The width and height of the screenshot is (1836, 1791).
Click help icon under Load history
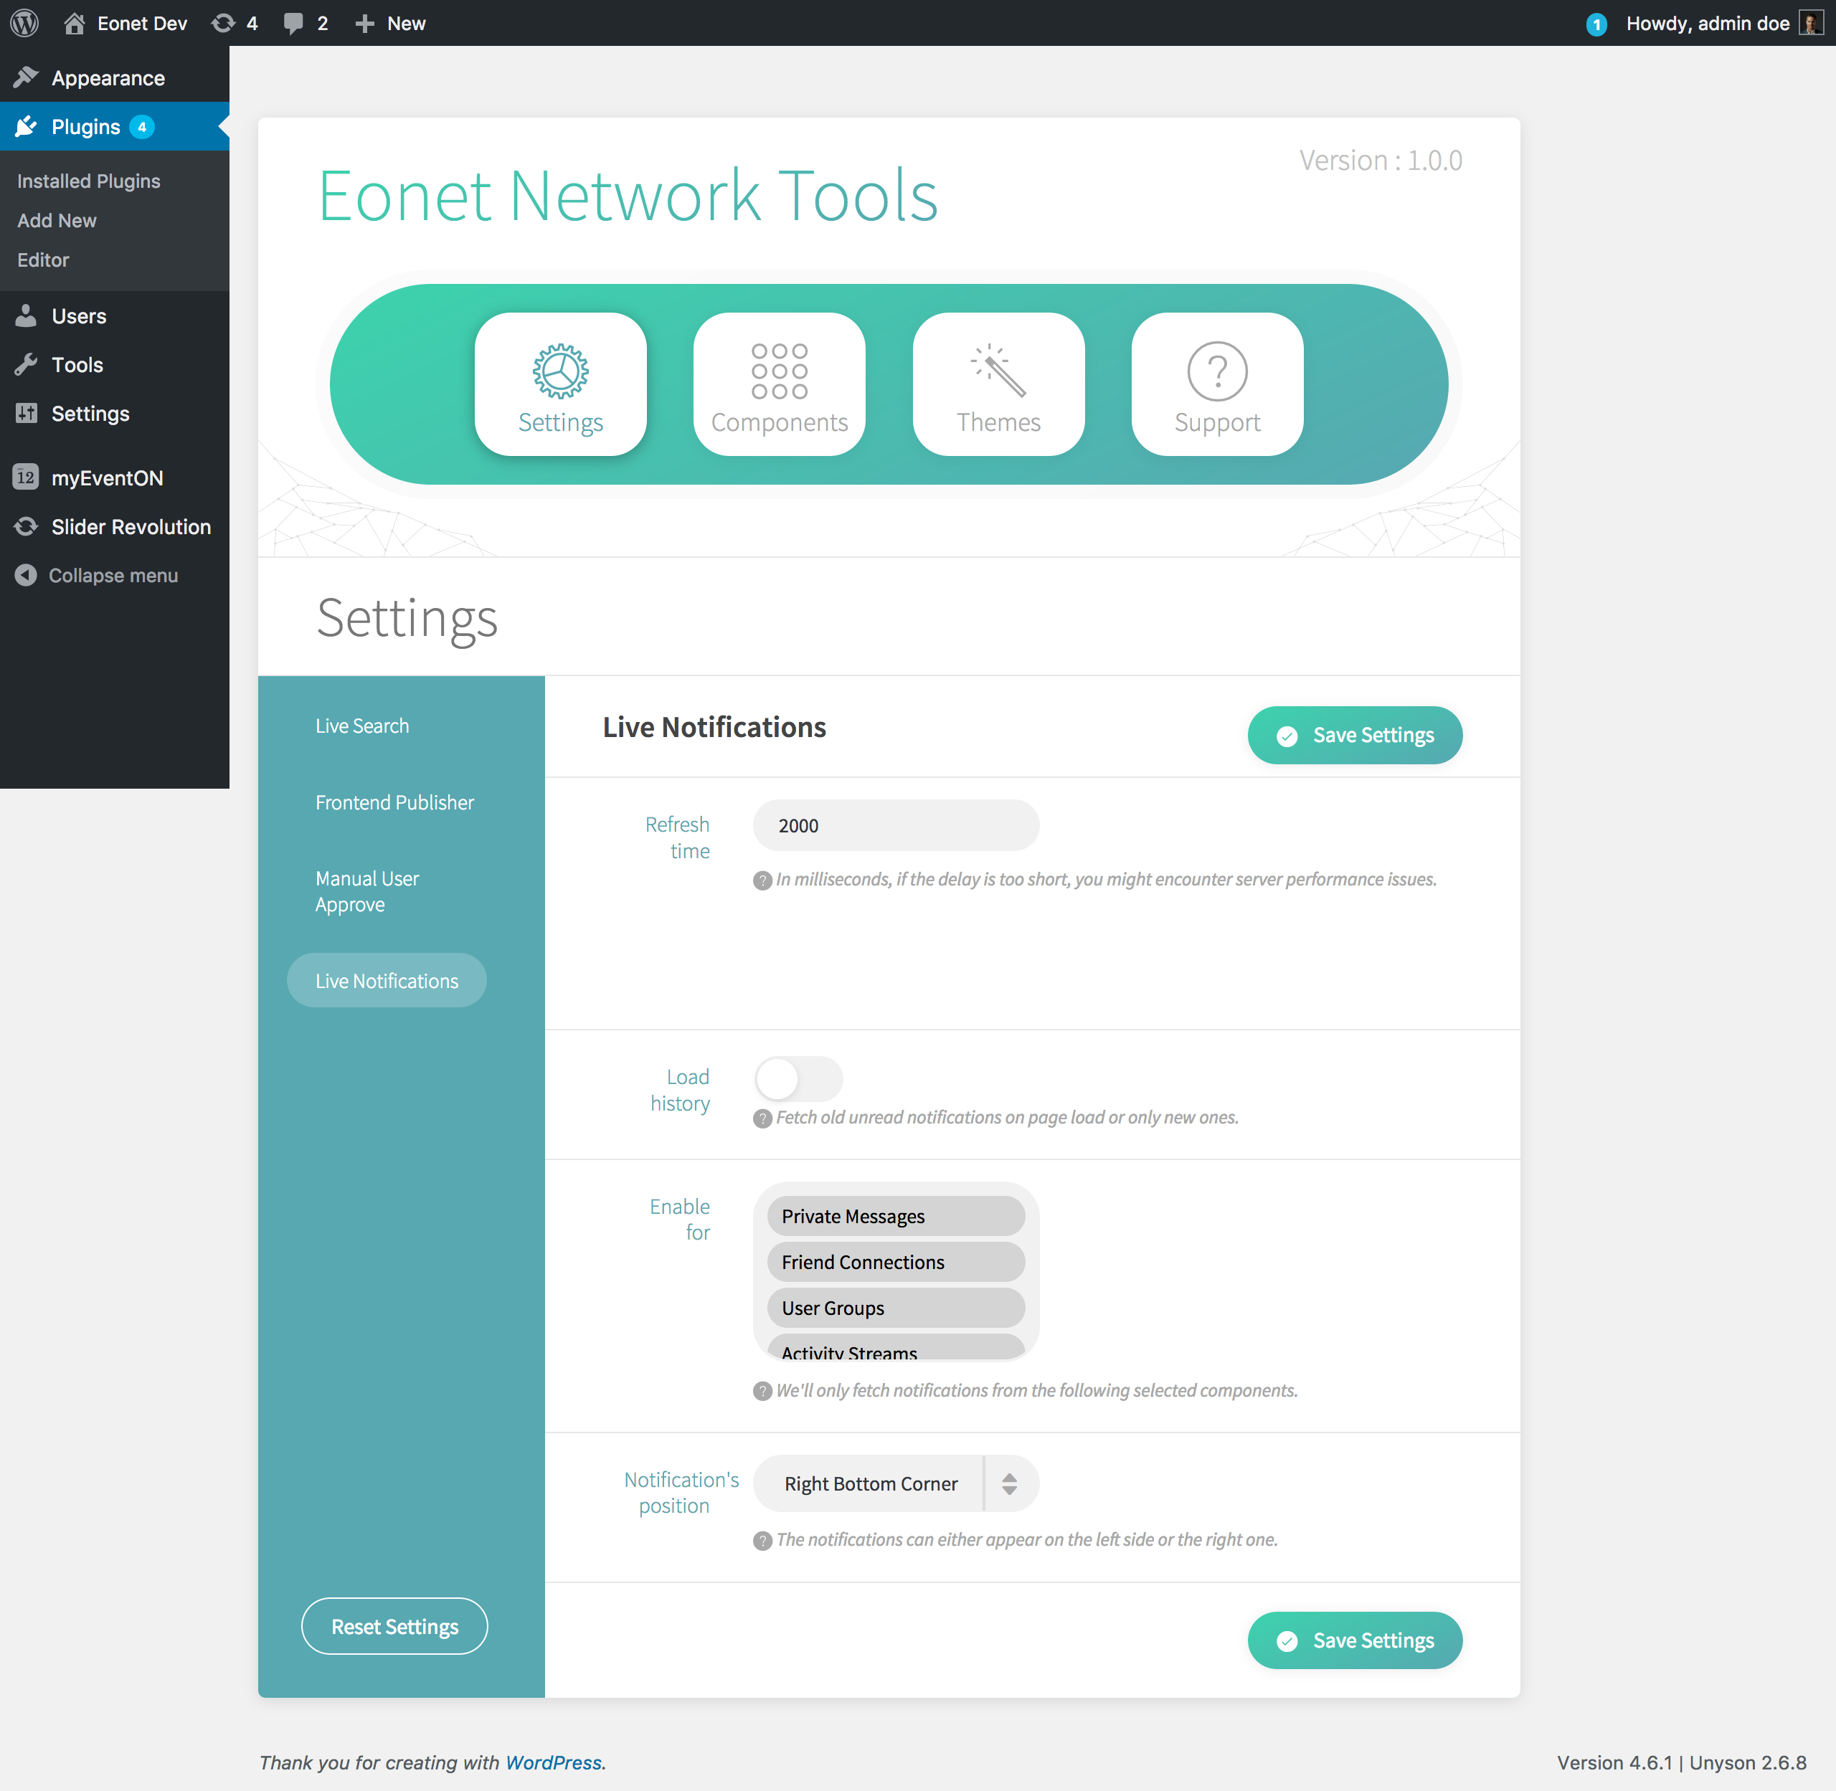(x=762, y=1118)
